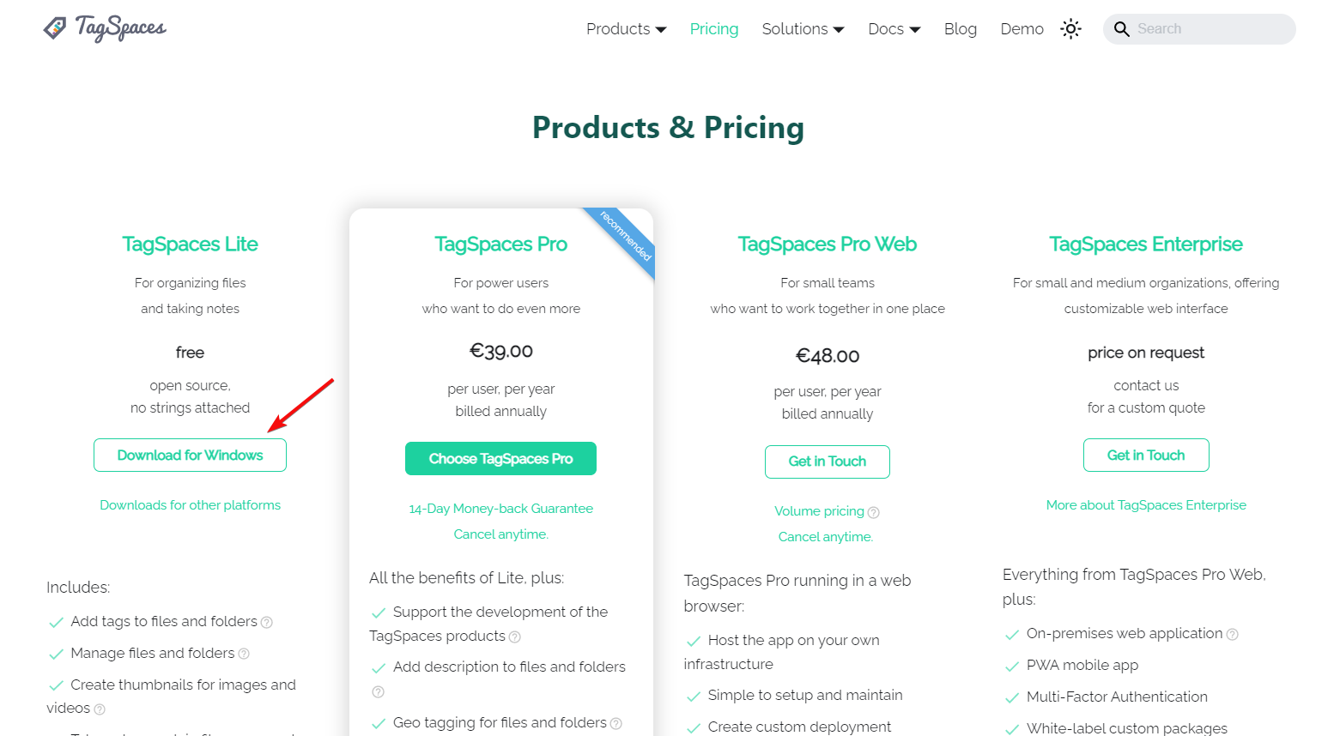Click the Download for Windows button
1340x736 pixels.
(190, 455)
